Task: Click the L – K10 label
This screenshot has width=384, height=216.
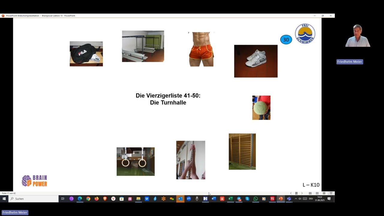Action: click(311, 185)
